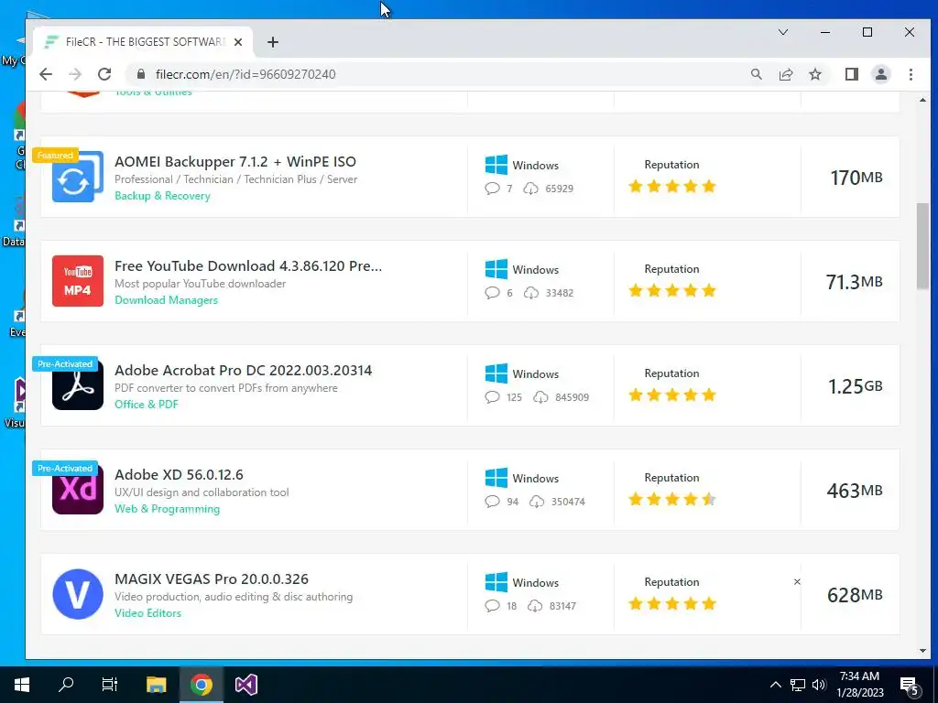Click the download count icon in the AOMEI row
The image size is (938, 703).
(x=530, y=189)
